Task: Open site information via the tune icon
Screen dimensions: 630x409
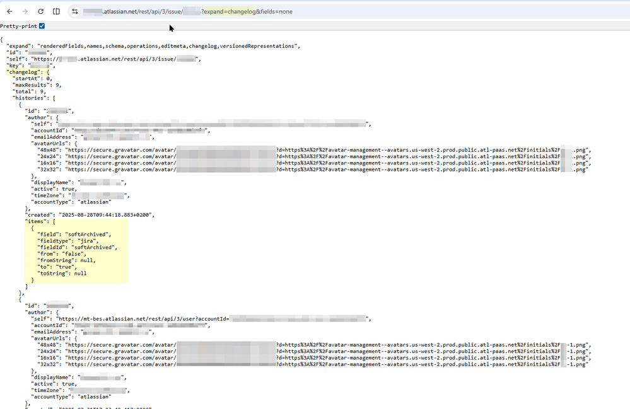Action: click(74, 11)
